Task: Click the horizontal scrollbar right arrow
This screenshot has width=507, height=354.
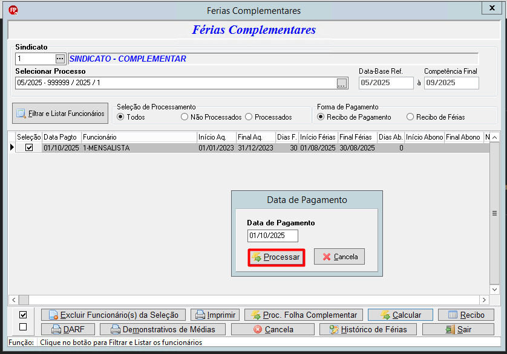Action: (x=484, y=300)
